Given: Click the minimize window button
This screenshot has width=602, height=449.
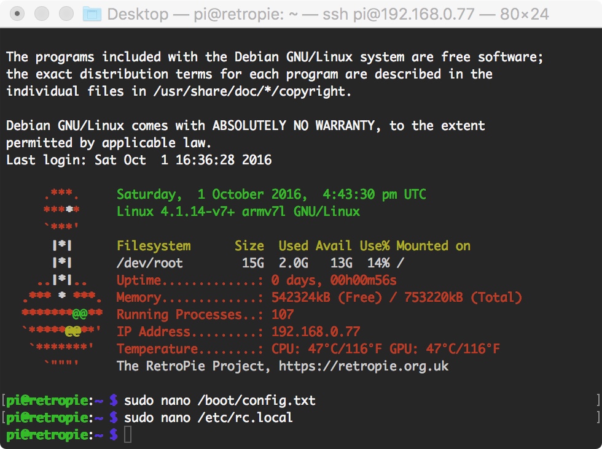Looking at the screenshot, I should click(42, 14).
